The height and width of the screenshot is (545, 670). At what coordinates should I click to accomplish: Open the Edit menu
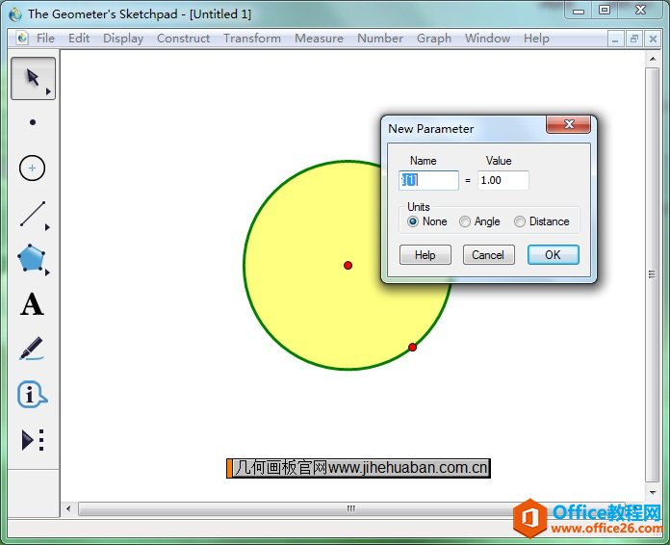(79, 39)
